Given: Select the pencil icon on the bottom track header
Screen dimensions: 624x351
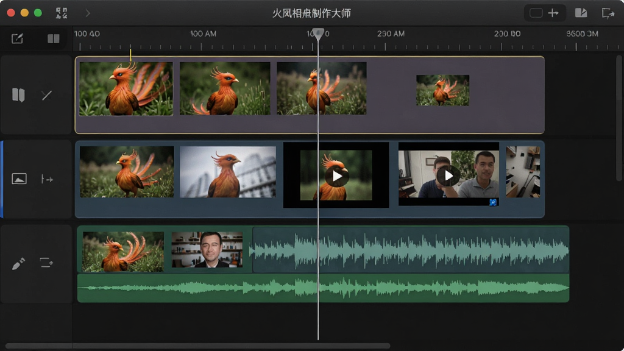Looking at the screenshot, I should pyautogui.click(x=18, y=263).
